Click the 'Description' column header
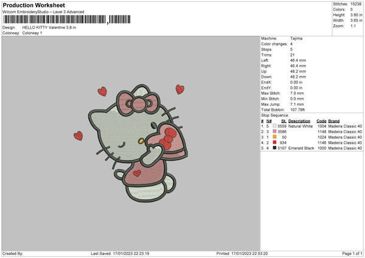 tap(299, 121)
